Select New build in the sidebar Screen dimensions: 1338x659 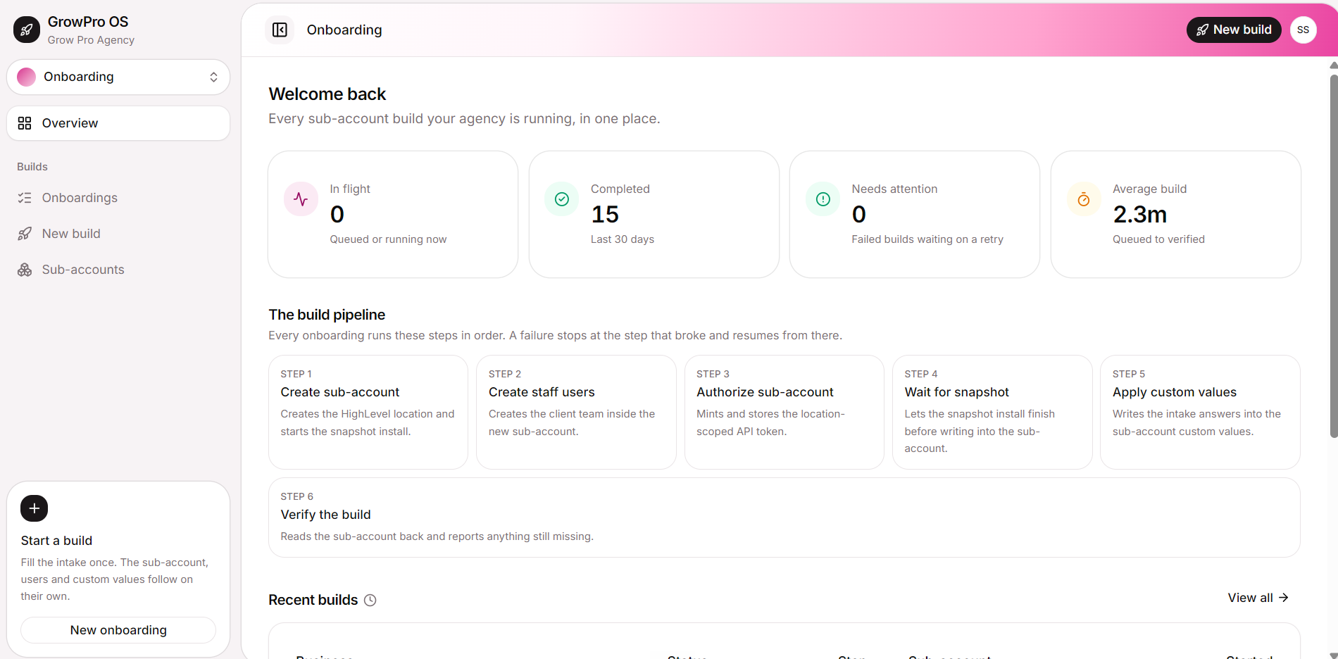[118, 234]
